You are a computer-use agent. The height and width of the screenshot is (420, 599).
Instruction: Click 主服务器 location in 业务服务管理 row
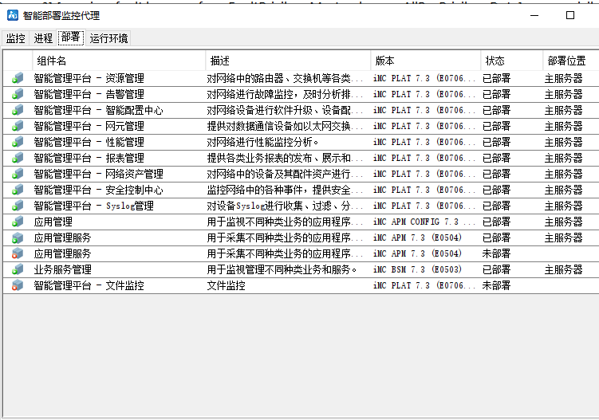point(563,269)
